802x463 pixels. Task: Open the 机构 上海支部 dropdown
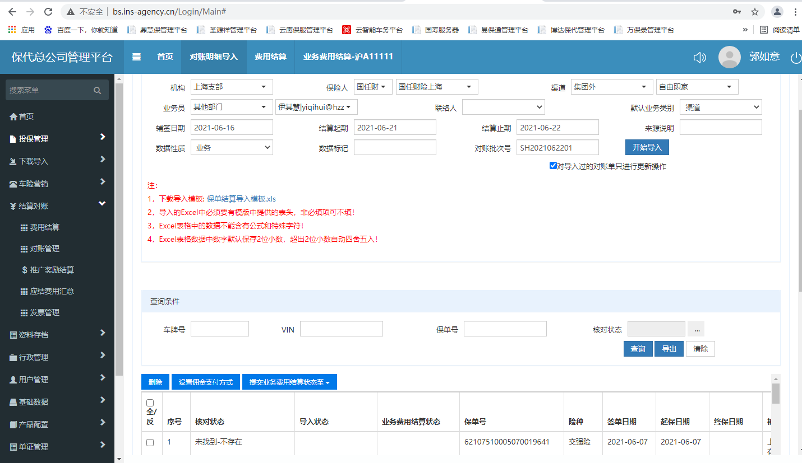[232, 87]
